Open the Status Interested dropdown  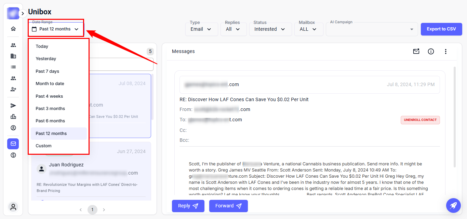[x=270, y=29]
